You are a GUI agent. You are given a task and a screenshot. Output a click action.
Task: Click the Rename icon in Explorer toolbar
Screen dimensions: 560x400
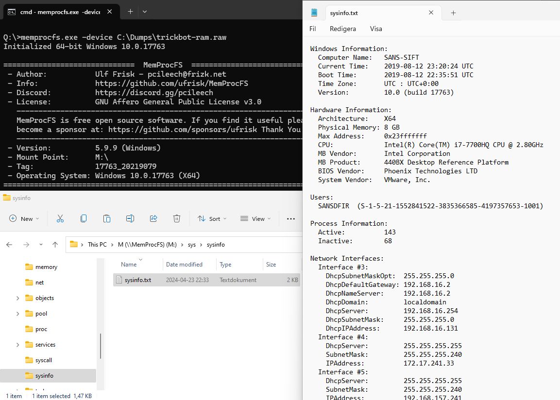130,219
